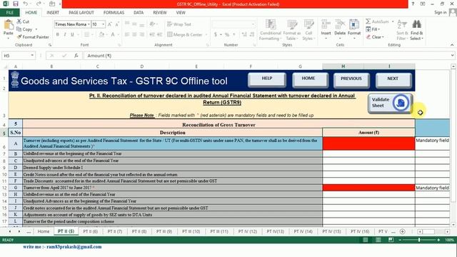Click the Cut scissors icon

[19, 21]
